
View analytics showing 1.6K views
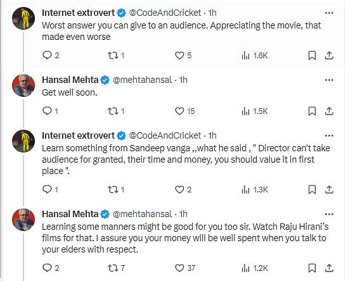[254, 56]
